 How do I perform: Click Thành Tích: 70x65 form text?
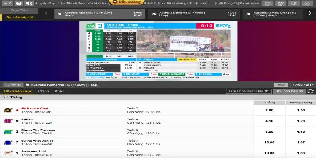(36, 134)
